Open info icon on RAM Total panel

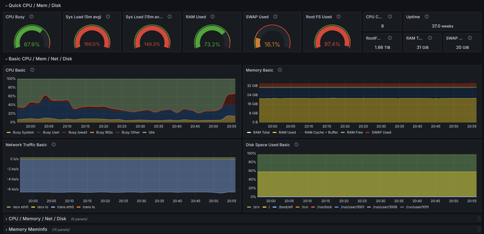click(x=430, y=38)
